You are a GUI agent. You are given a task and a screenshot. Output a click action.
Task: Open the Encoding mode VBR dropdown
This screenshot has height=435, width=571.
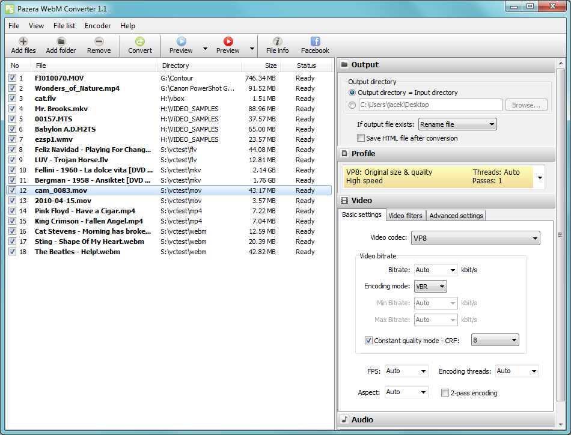[x=430, y=287]
